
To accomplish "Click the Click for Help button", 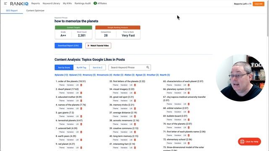I will point(249,142).
